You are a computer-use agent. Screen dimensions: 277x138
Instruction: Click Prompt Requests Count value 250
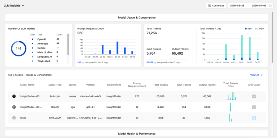point(80,33)
